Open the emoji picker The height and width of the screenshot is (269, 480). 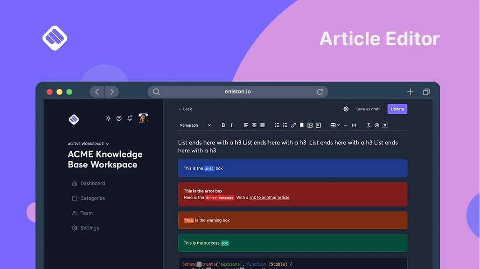point(376,125)
